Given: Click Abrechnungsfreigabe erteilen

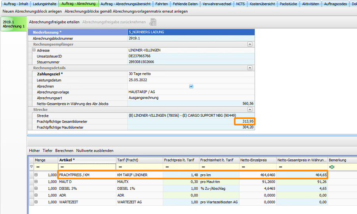Looking at the screenshot, I should point(54,22).
